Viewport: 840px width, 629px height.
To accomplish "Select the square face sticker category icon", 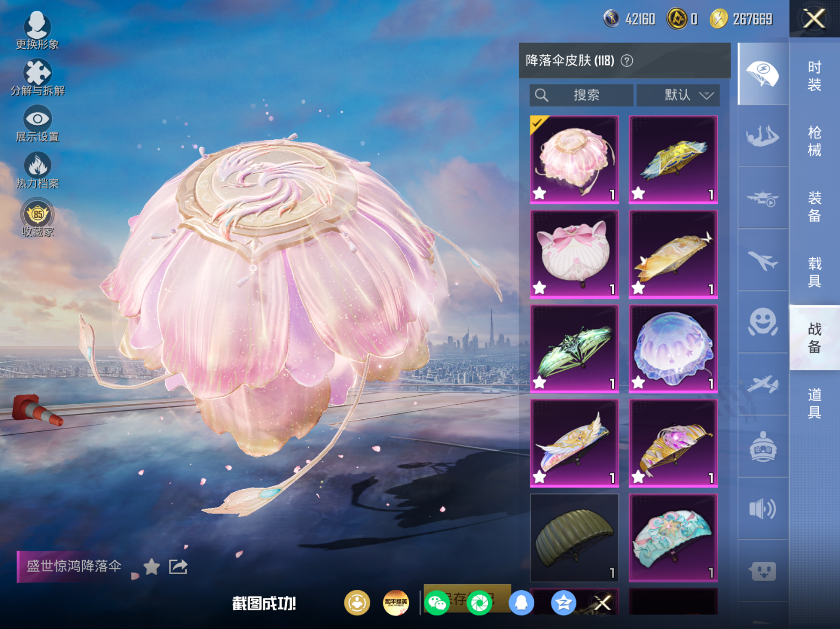I will click(x=763, y=571).
